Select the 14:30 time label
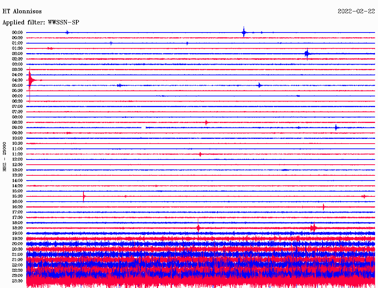Image resolution: width=378 pixels, height=288 pixels. coord(17,186)
